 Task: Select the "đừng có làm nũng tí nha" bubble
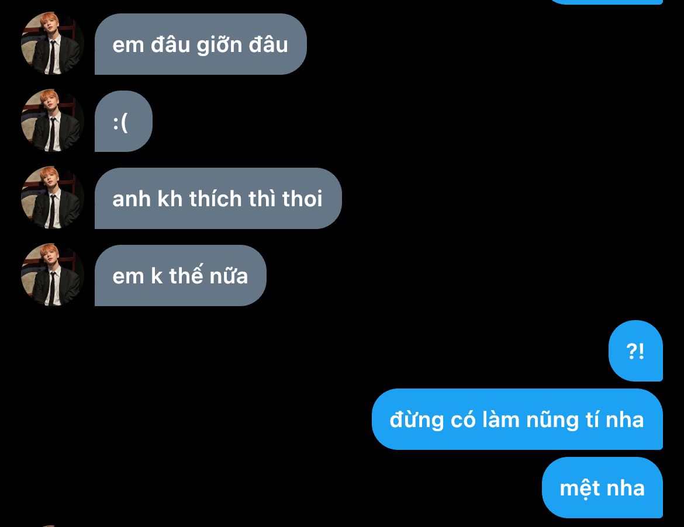(517, 419)
